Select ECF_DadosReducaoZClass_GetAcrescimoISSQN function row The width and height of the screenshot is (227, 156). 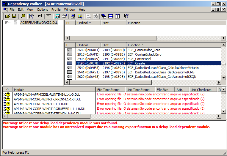point(143,77)
